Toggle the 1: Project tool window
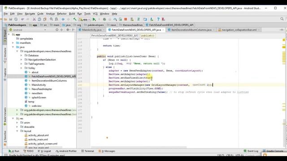The height and width of the screenshot is (161, 287). click(5, 36)
